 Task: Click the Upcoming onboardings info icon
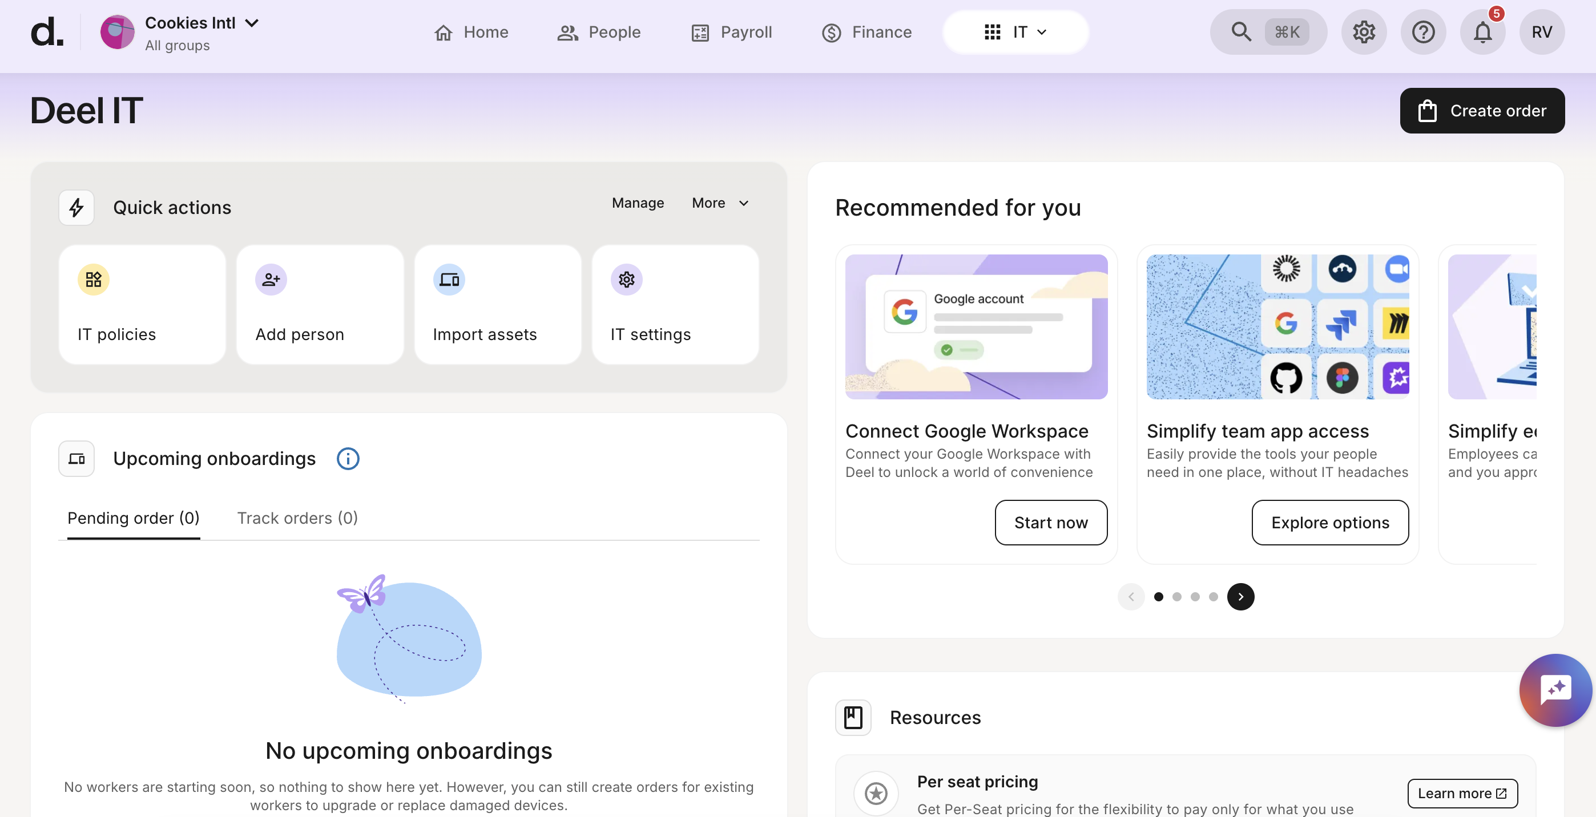click(348, 458)
